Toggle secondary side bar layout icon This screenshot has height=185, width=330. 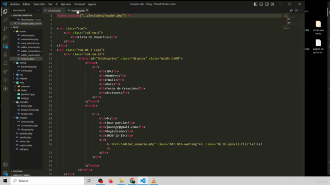tap(267, 4)
